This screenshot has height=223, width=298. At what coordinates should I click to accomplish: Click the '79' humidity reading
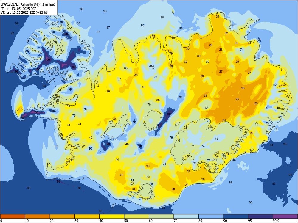171,137
